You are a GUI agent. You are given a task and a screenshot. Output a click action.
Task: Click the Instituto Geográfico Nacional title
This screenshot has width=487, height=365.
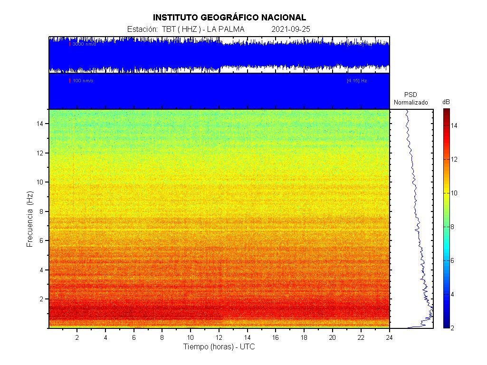coord(229,18)
